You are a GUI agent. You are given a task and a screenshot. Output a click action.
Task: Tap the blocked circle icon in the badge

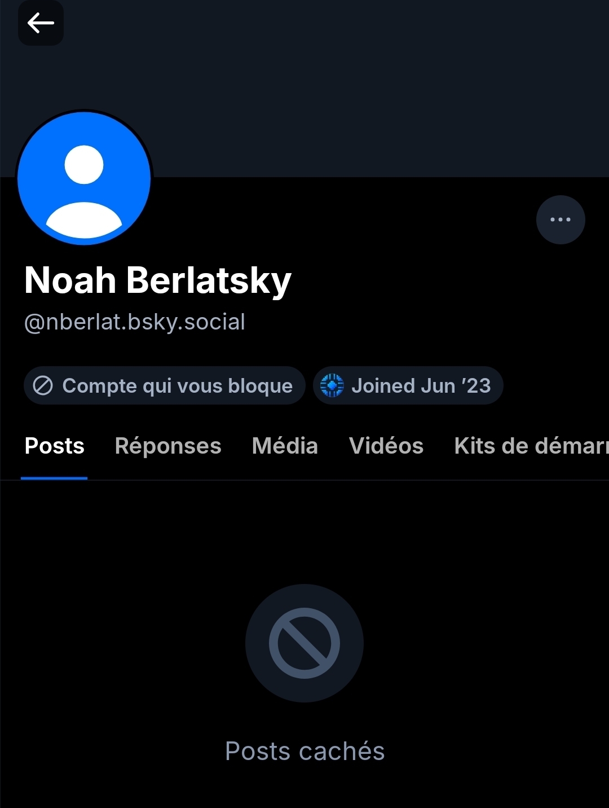tap(43, 386)
